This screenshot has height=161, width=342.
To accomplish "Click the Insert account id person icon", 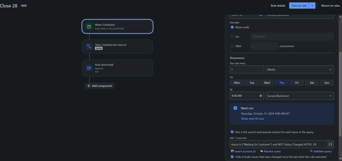I will (x=232, y=151).
